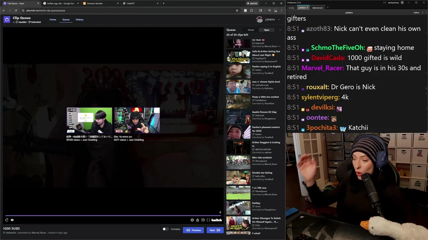Select 'Double toe licking' queue clip
This screenshot has width=428, height=240.
point(254,177)
